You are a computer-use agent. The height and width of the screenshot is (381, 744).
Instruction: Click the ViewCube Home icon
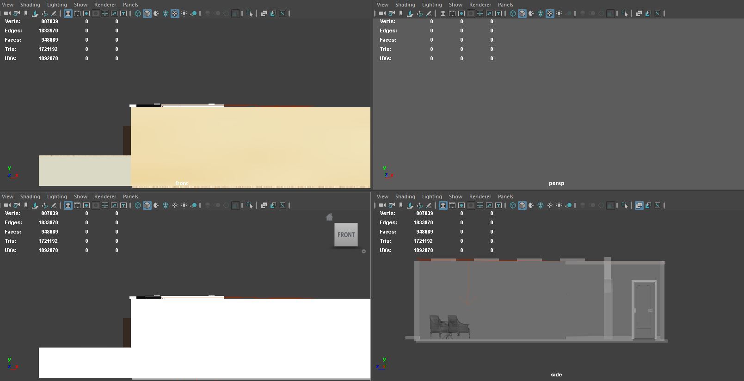[x=329, y=217]
